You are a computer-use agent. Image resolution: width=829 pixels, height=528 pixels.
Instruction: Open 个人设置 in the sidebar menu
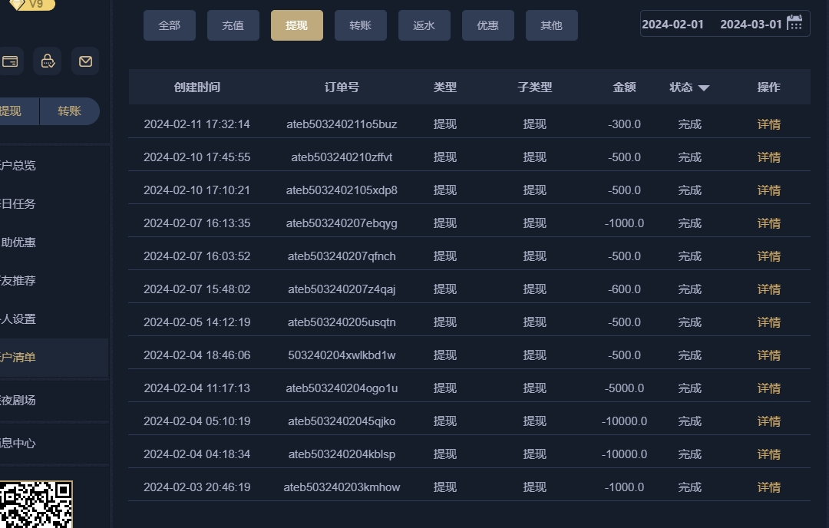(19, 319)
